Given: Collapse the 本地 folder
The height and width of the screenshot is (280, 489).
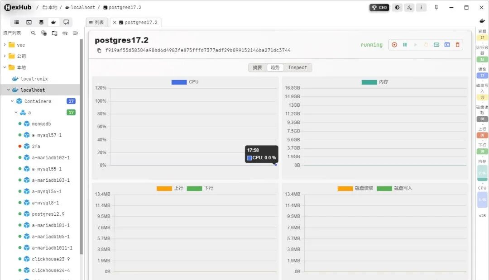Looking at the screenshot, I should coord(5,67).
